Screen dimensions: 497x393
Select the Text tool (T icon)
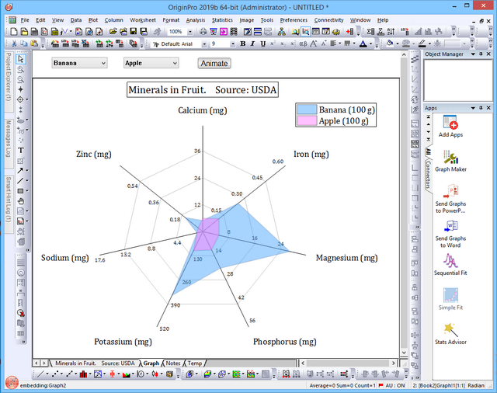tap(21, 150)
